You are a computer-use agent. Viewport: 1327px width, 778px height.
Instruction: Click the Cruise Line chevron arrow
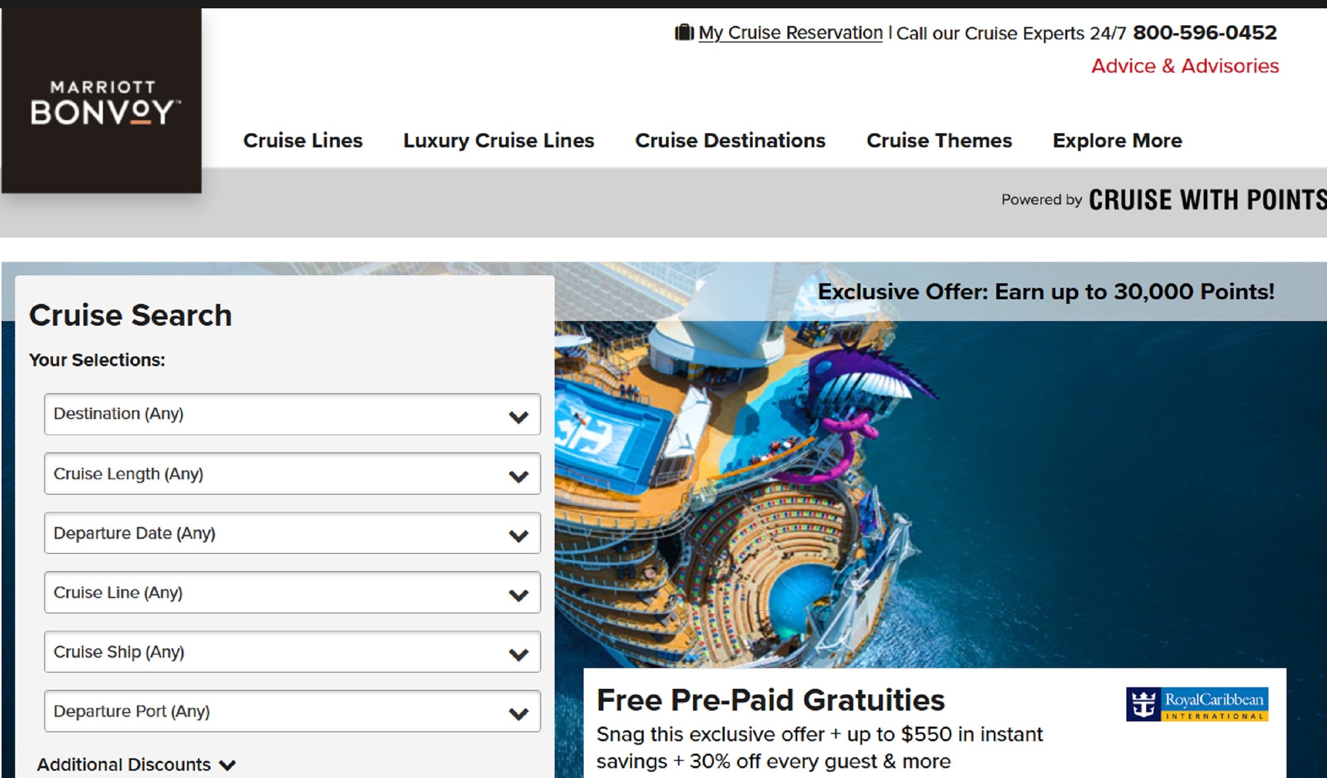click(x=519, y=595)
